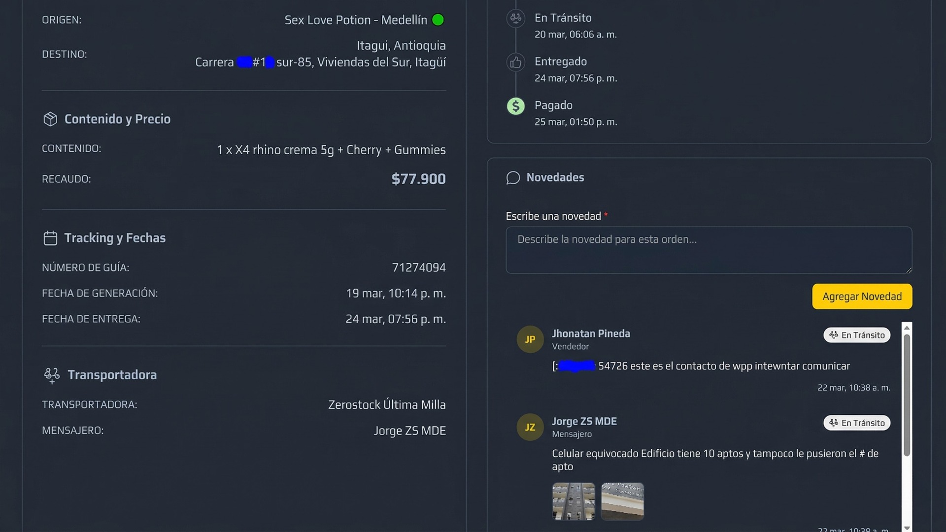Image resolution: width=946 pixels, height=532 pixels.
Task: Click the guide number 71274094
Action: click(418, 267)
